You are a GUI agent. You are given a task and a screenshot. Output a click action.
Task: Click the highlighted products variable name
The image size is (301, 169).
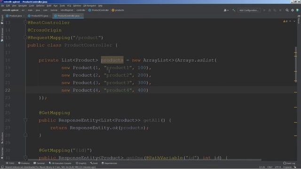point(112,60)
